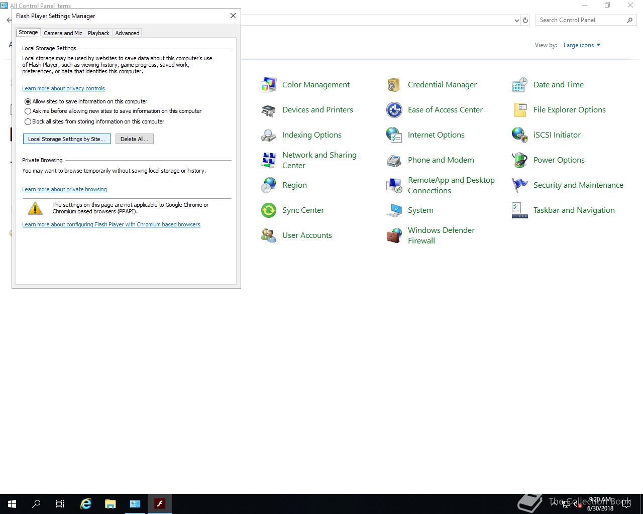643x514 pixels.
Task: Open Security and Maintenance flag icon
Action: click(519, 185)
